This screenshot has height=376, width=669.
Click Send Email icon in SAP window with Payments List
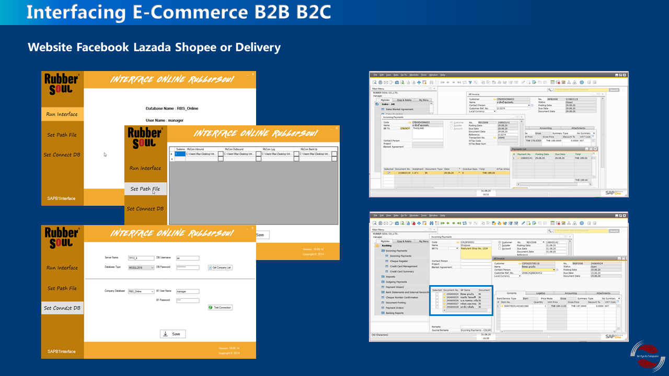pyautogui.click(x=386, y=82)
